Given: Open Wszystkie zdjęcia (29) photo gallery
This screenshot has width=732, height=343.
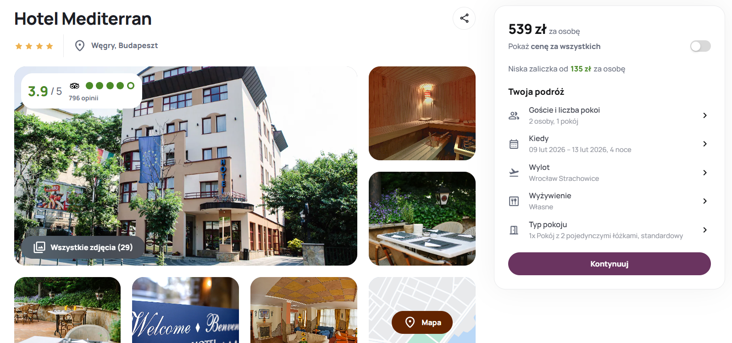Looking at the screenshot, I should coord(83,247).
